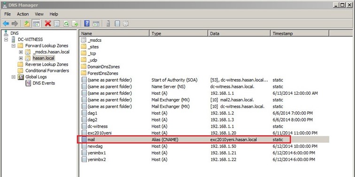
Task: Expand the _msdcs.hasan.local zone node
Action: [x=21, y=52]
